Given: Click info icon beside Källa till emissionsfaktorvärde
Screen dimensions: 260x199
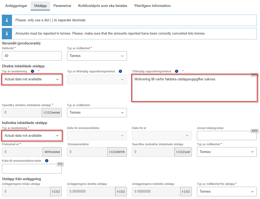Looking at the screenshot, I should coord(47,161).
